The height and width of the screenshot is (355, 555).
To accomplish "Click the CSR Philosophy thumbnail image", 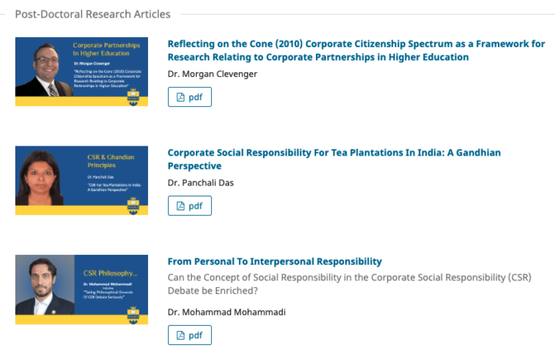I will (x=82, y=290).
